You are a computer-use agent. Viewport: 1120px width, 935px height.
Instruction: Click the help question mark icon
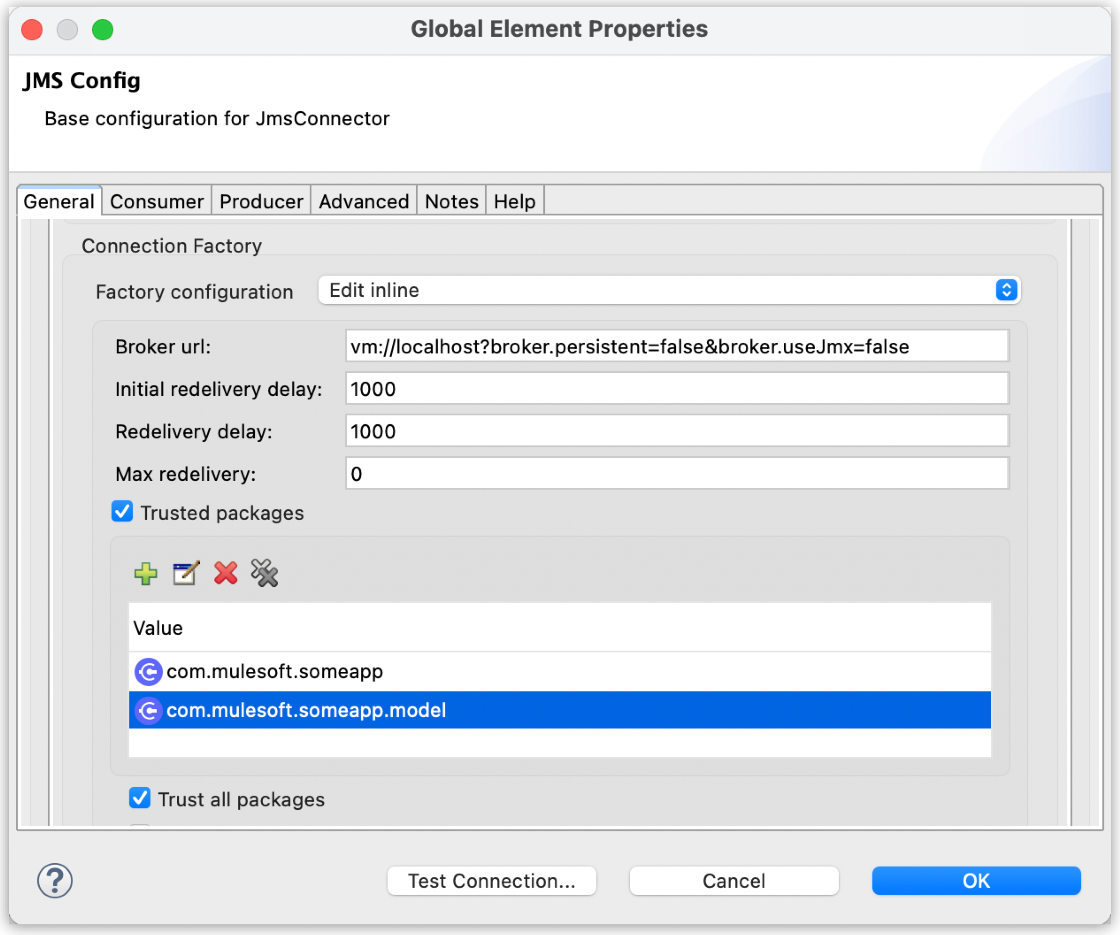coord(55,881)
